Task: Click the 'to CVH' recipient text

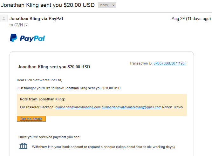Action: click(x=16, y=25)
